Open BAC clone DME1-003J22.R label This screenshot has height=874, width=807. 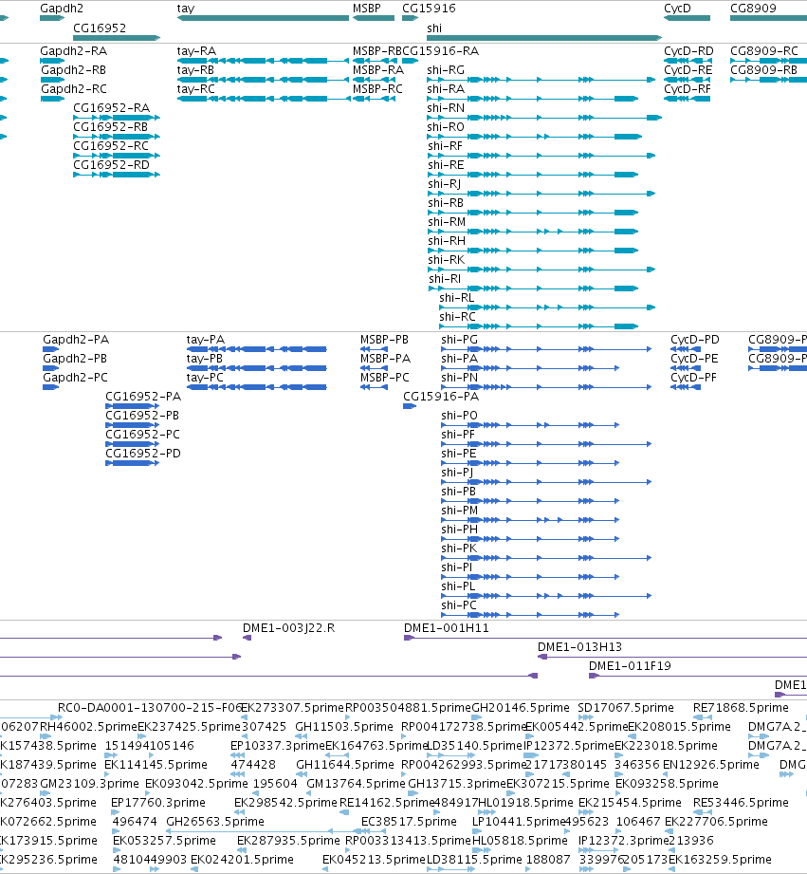coord(288,628)
